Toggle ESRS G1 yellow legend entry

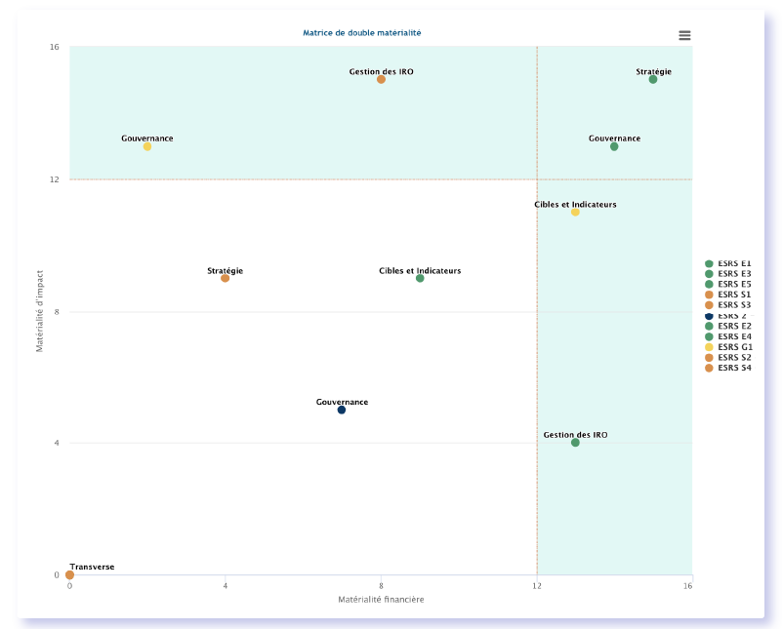(x=728, y=347)
